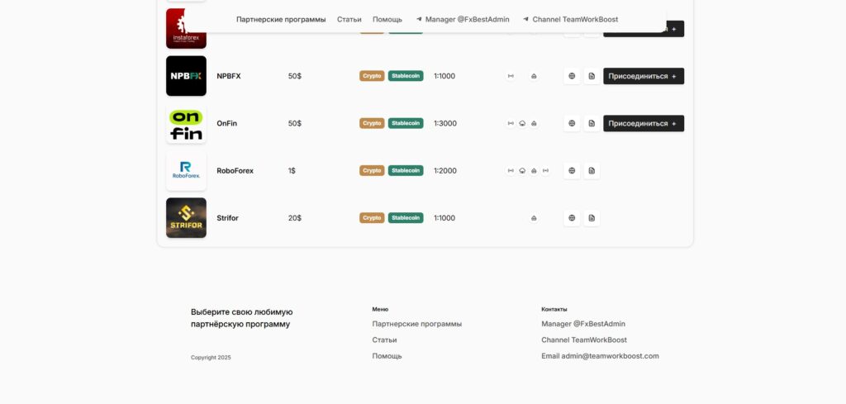
Task: Click footer Email admin@teamworkboost.com
Action: 600,356
